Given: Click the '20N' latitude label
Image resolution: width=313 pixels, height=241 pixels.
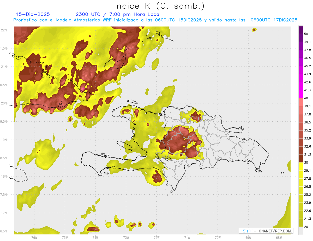Looking at the screenshot, I should click(4, 103).
